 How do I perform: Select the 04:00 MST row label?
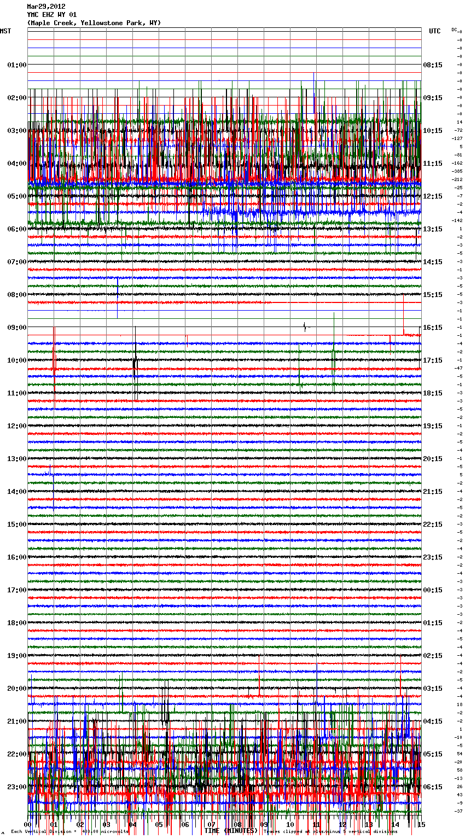[17, 164]
